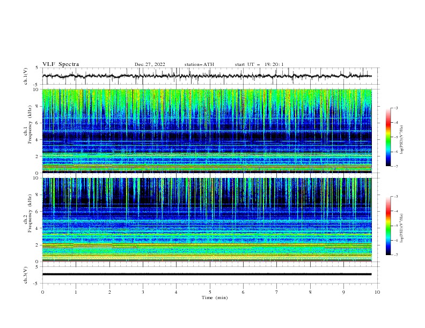This screenshot has width=425, height=328.
Task: Click the ch.1 voltage waveform trace
Action: (x=207, y=76)
